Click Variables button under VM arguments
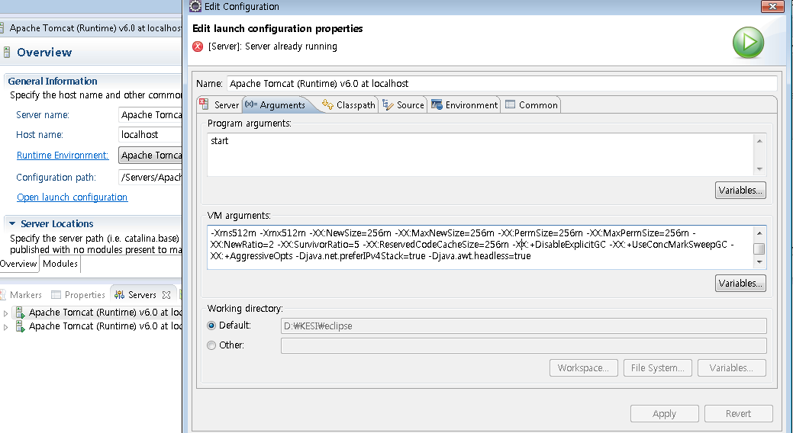 [x=740, y=284]
